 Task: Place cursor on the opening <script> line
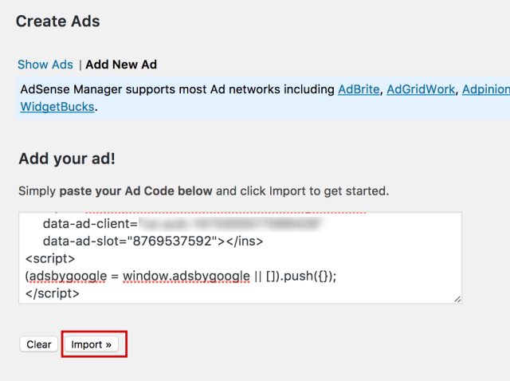[50, 259]
